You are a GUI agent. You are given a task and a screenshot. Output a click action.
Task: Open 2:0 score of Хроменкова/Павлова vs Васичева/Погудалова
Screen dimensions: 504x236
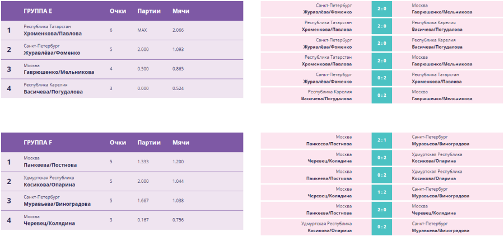(382, 26)
